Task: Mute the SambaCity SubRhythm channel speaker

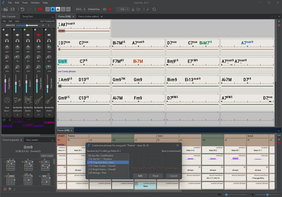Action: click(x=17, y=35)
